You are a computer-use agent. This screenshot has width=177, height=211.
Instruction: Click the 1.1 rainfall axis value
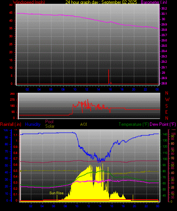pyautogui.click(x=16, y=135)
